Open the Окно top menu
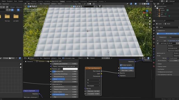The width and height of the screenshot is (179, 100). [16, 1]
